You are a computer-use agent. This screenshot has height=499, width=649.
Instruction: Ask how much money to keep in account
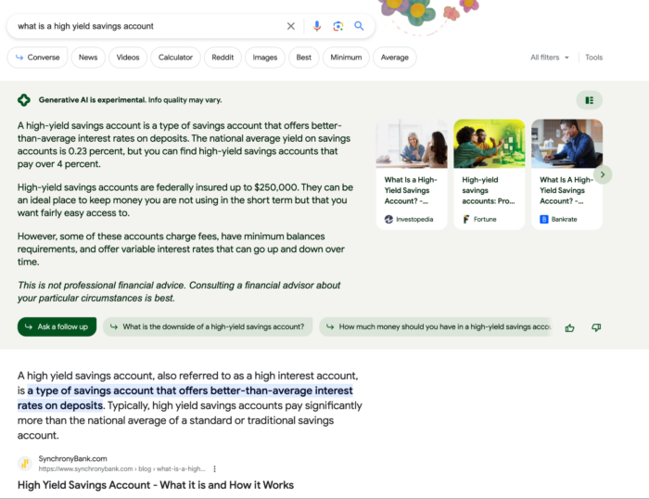click(x=436, y=326)
